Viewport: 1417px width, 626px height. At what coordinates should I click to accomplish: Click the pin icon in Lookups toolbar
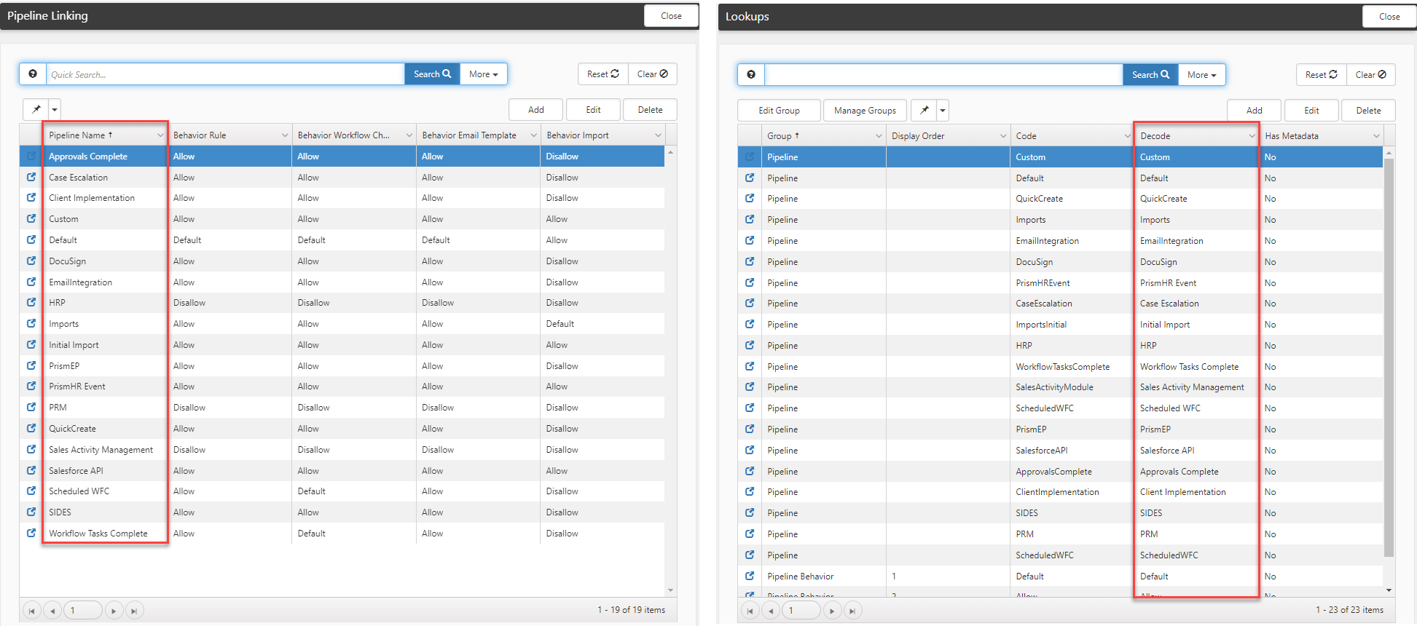tap(924, 111)
